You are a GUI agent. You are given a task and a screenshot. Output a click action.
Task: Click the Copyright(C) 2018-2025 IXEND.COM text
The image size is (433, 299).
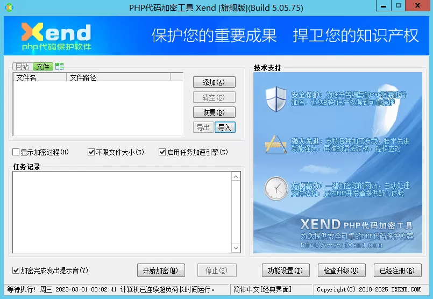point(368,289)
